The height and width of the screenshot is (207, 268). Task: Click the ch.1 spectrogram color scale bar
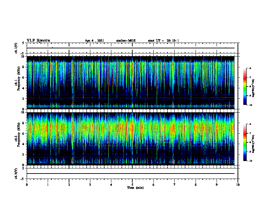(245, 87)
